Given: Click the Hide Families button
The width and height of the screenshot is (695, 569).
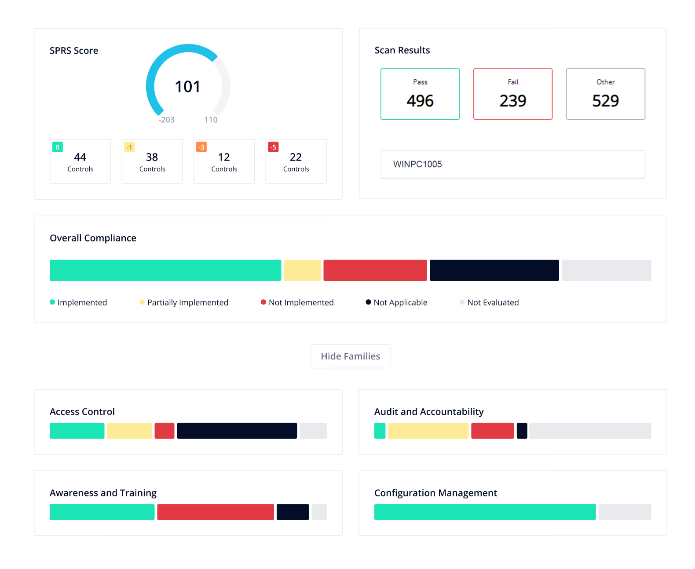Looking at the screenshot, I should click(x=350, y=356).
